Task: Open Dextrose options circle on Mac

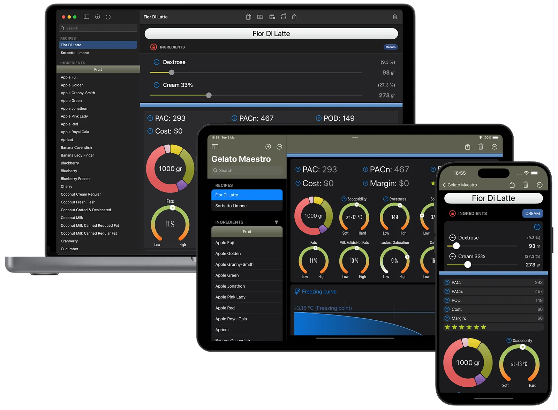Action: pyautogui.click(x=157, y=62)
